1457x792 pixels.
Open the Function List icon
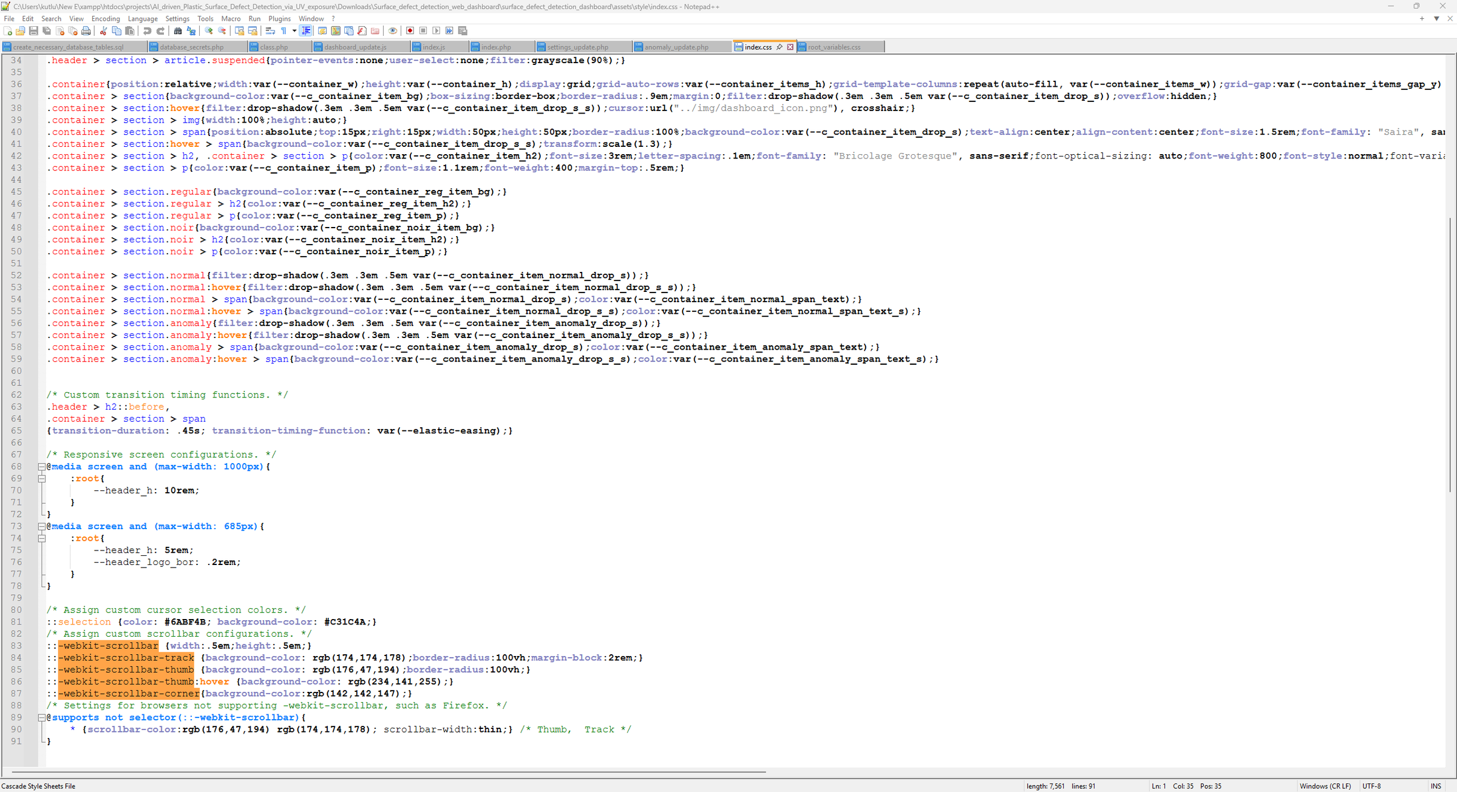[362, 31]
